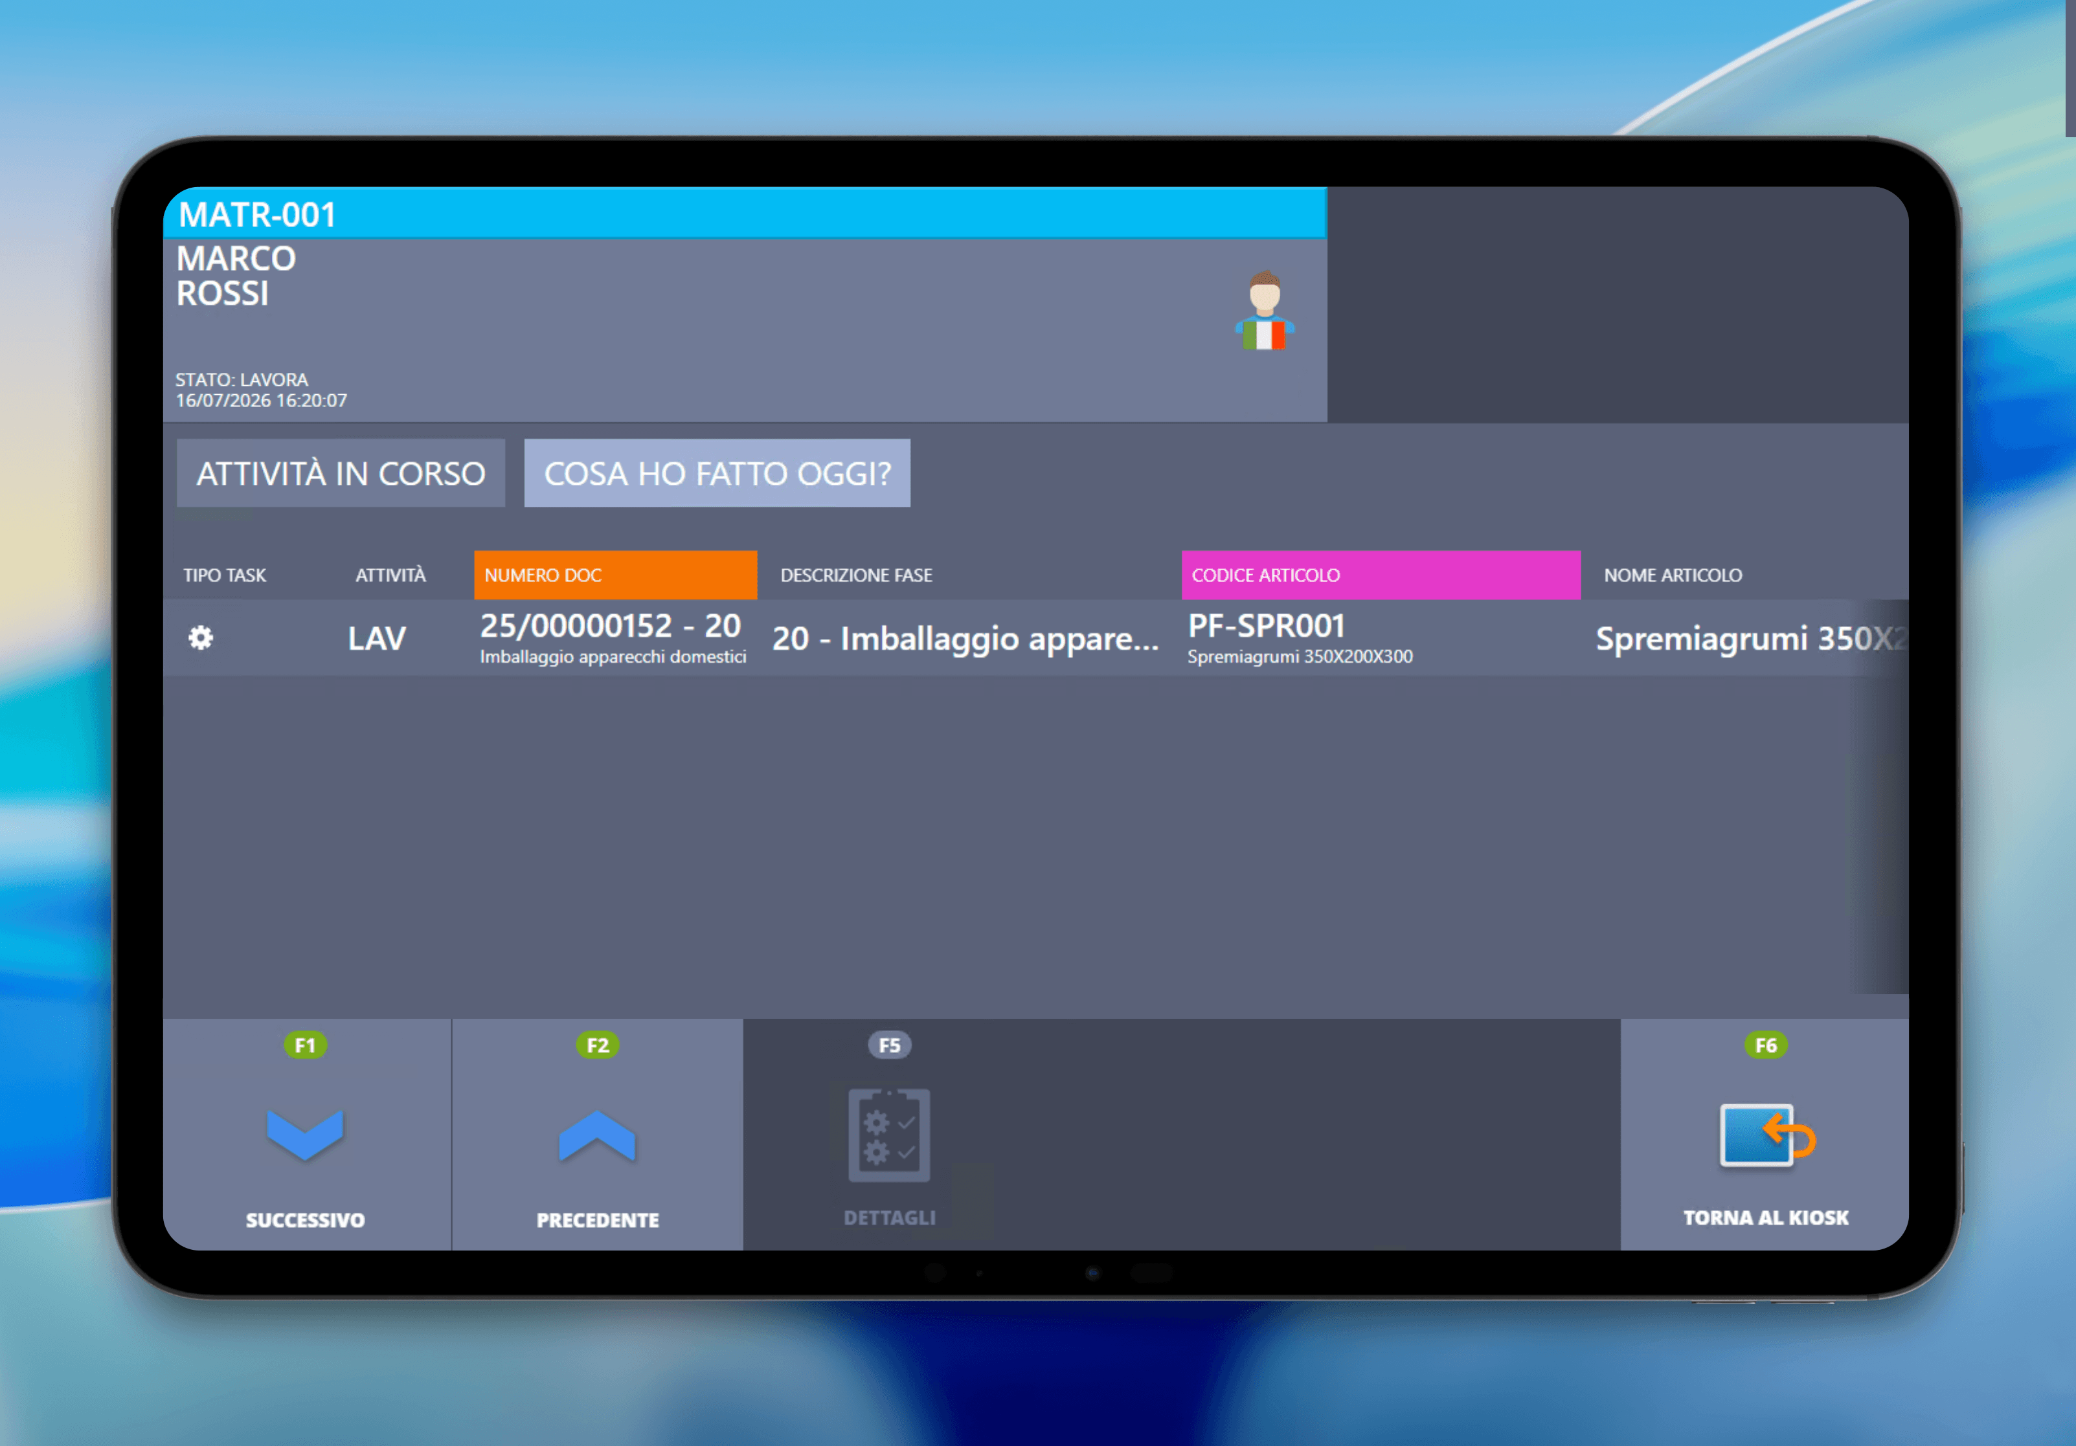Sort by the Numero Doc column header
2076x1446 pixels.
615,575
